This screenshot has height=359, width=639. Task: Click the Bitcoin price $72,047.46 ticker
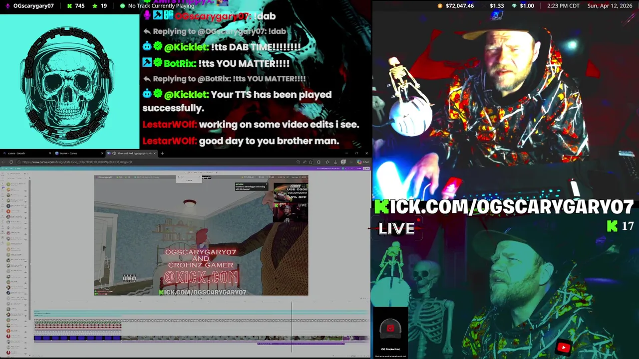[455, 6]
